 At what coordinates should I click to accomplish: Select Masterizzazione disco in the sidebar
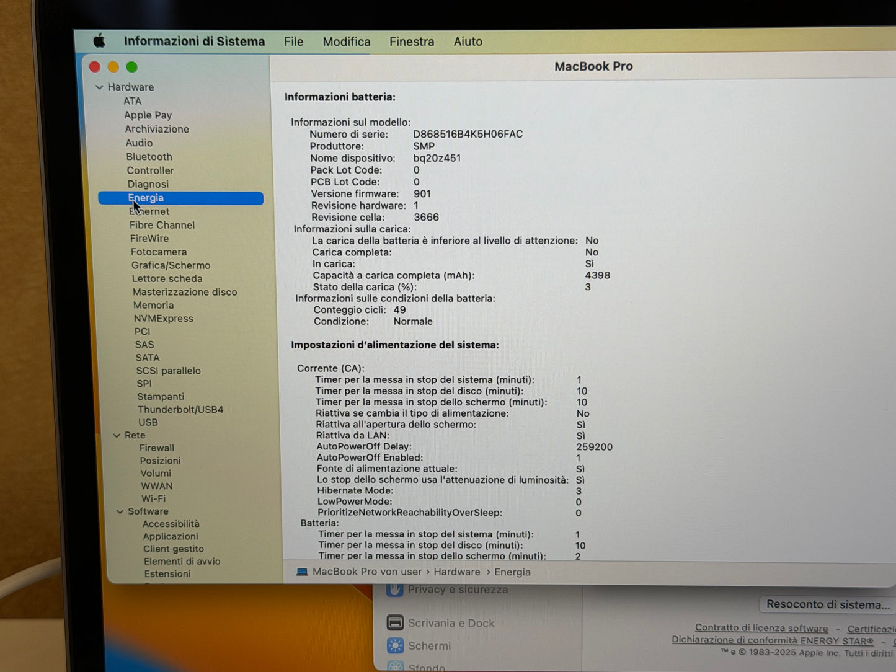tap(185, 292)
